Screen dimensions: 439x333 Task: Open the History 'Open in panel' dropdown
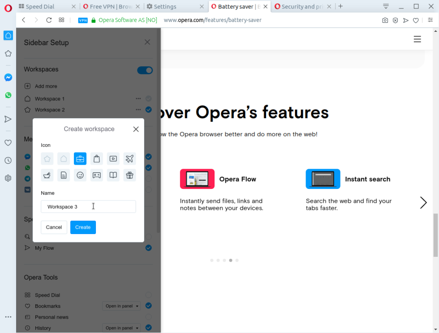point(121,328)
